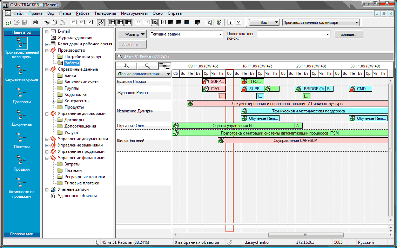The height and width of the screenshot is (248, 397).
Task: Click the wrench search tool icon
Action: coord(208,22)
